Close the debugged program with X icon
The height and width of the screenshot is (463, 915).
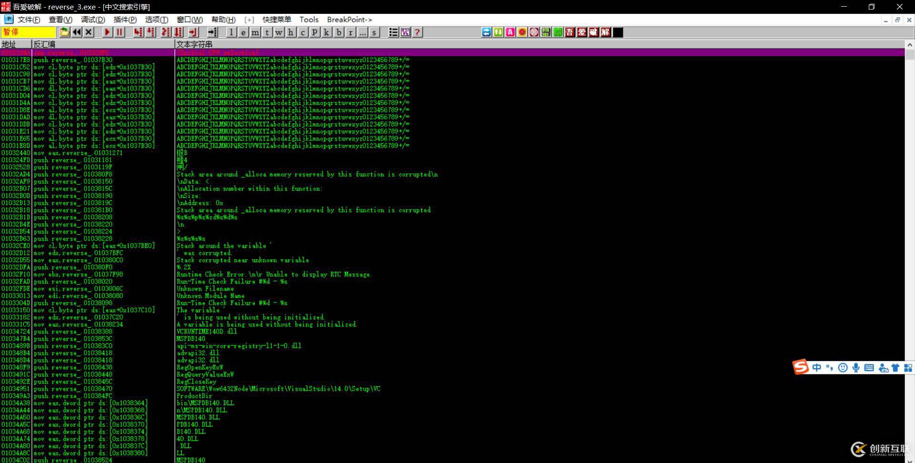pyautogui.click(x=89, y=32)
